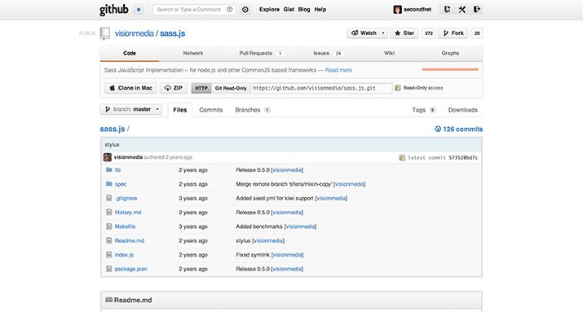
Task: Download the ZIP archive
Action: pos(173,88)
